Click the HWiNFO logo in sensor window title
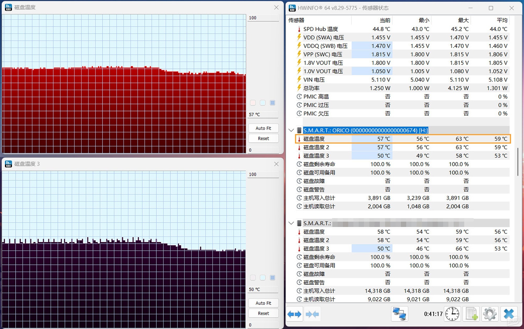Image resolution: width=524 pixels, height=329 pixels. (292, 8)
